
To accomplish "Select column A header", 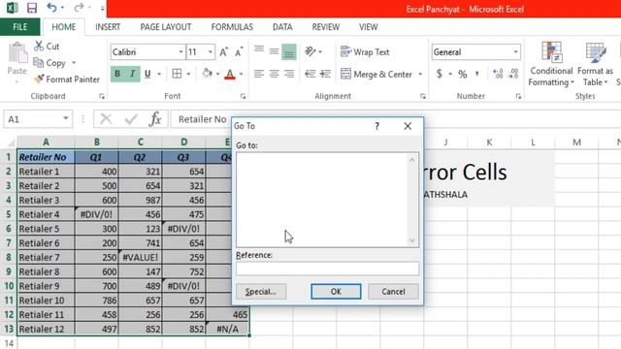I will (x=46, y=143).
